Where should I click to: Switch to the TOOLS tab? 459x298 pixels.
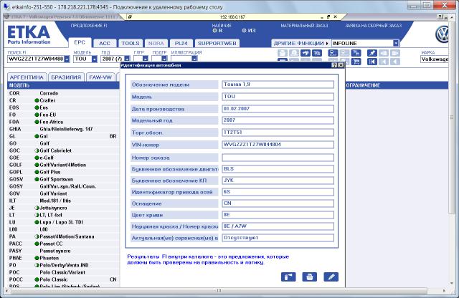pos(131,43)
